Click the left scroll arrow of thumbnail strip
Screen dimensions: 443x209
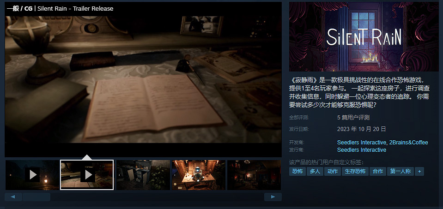13,197
